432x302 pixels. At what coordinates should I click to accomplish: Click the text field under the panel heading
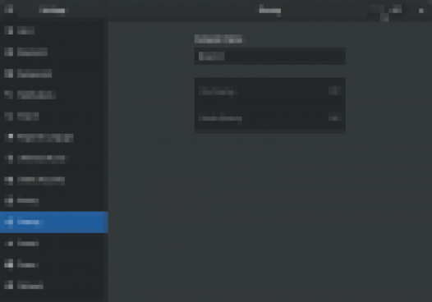270,56
